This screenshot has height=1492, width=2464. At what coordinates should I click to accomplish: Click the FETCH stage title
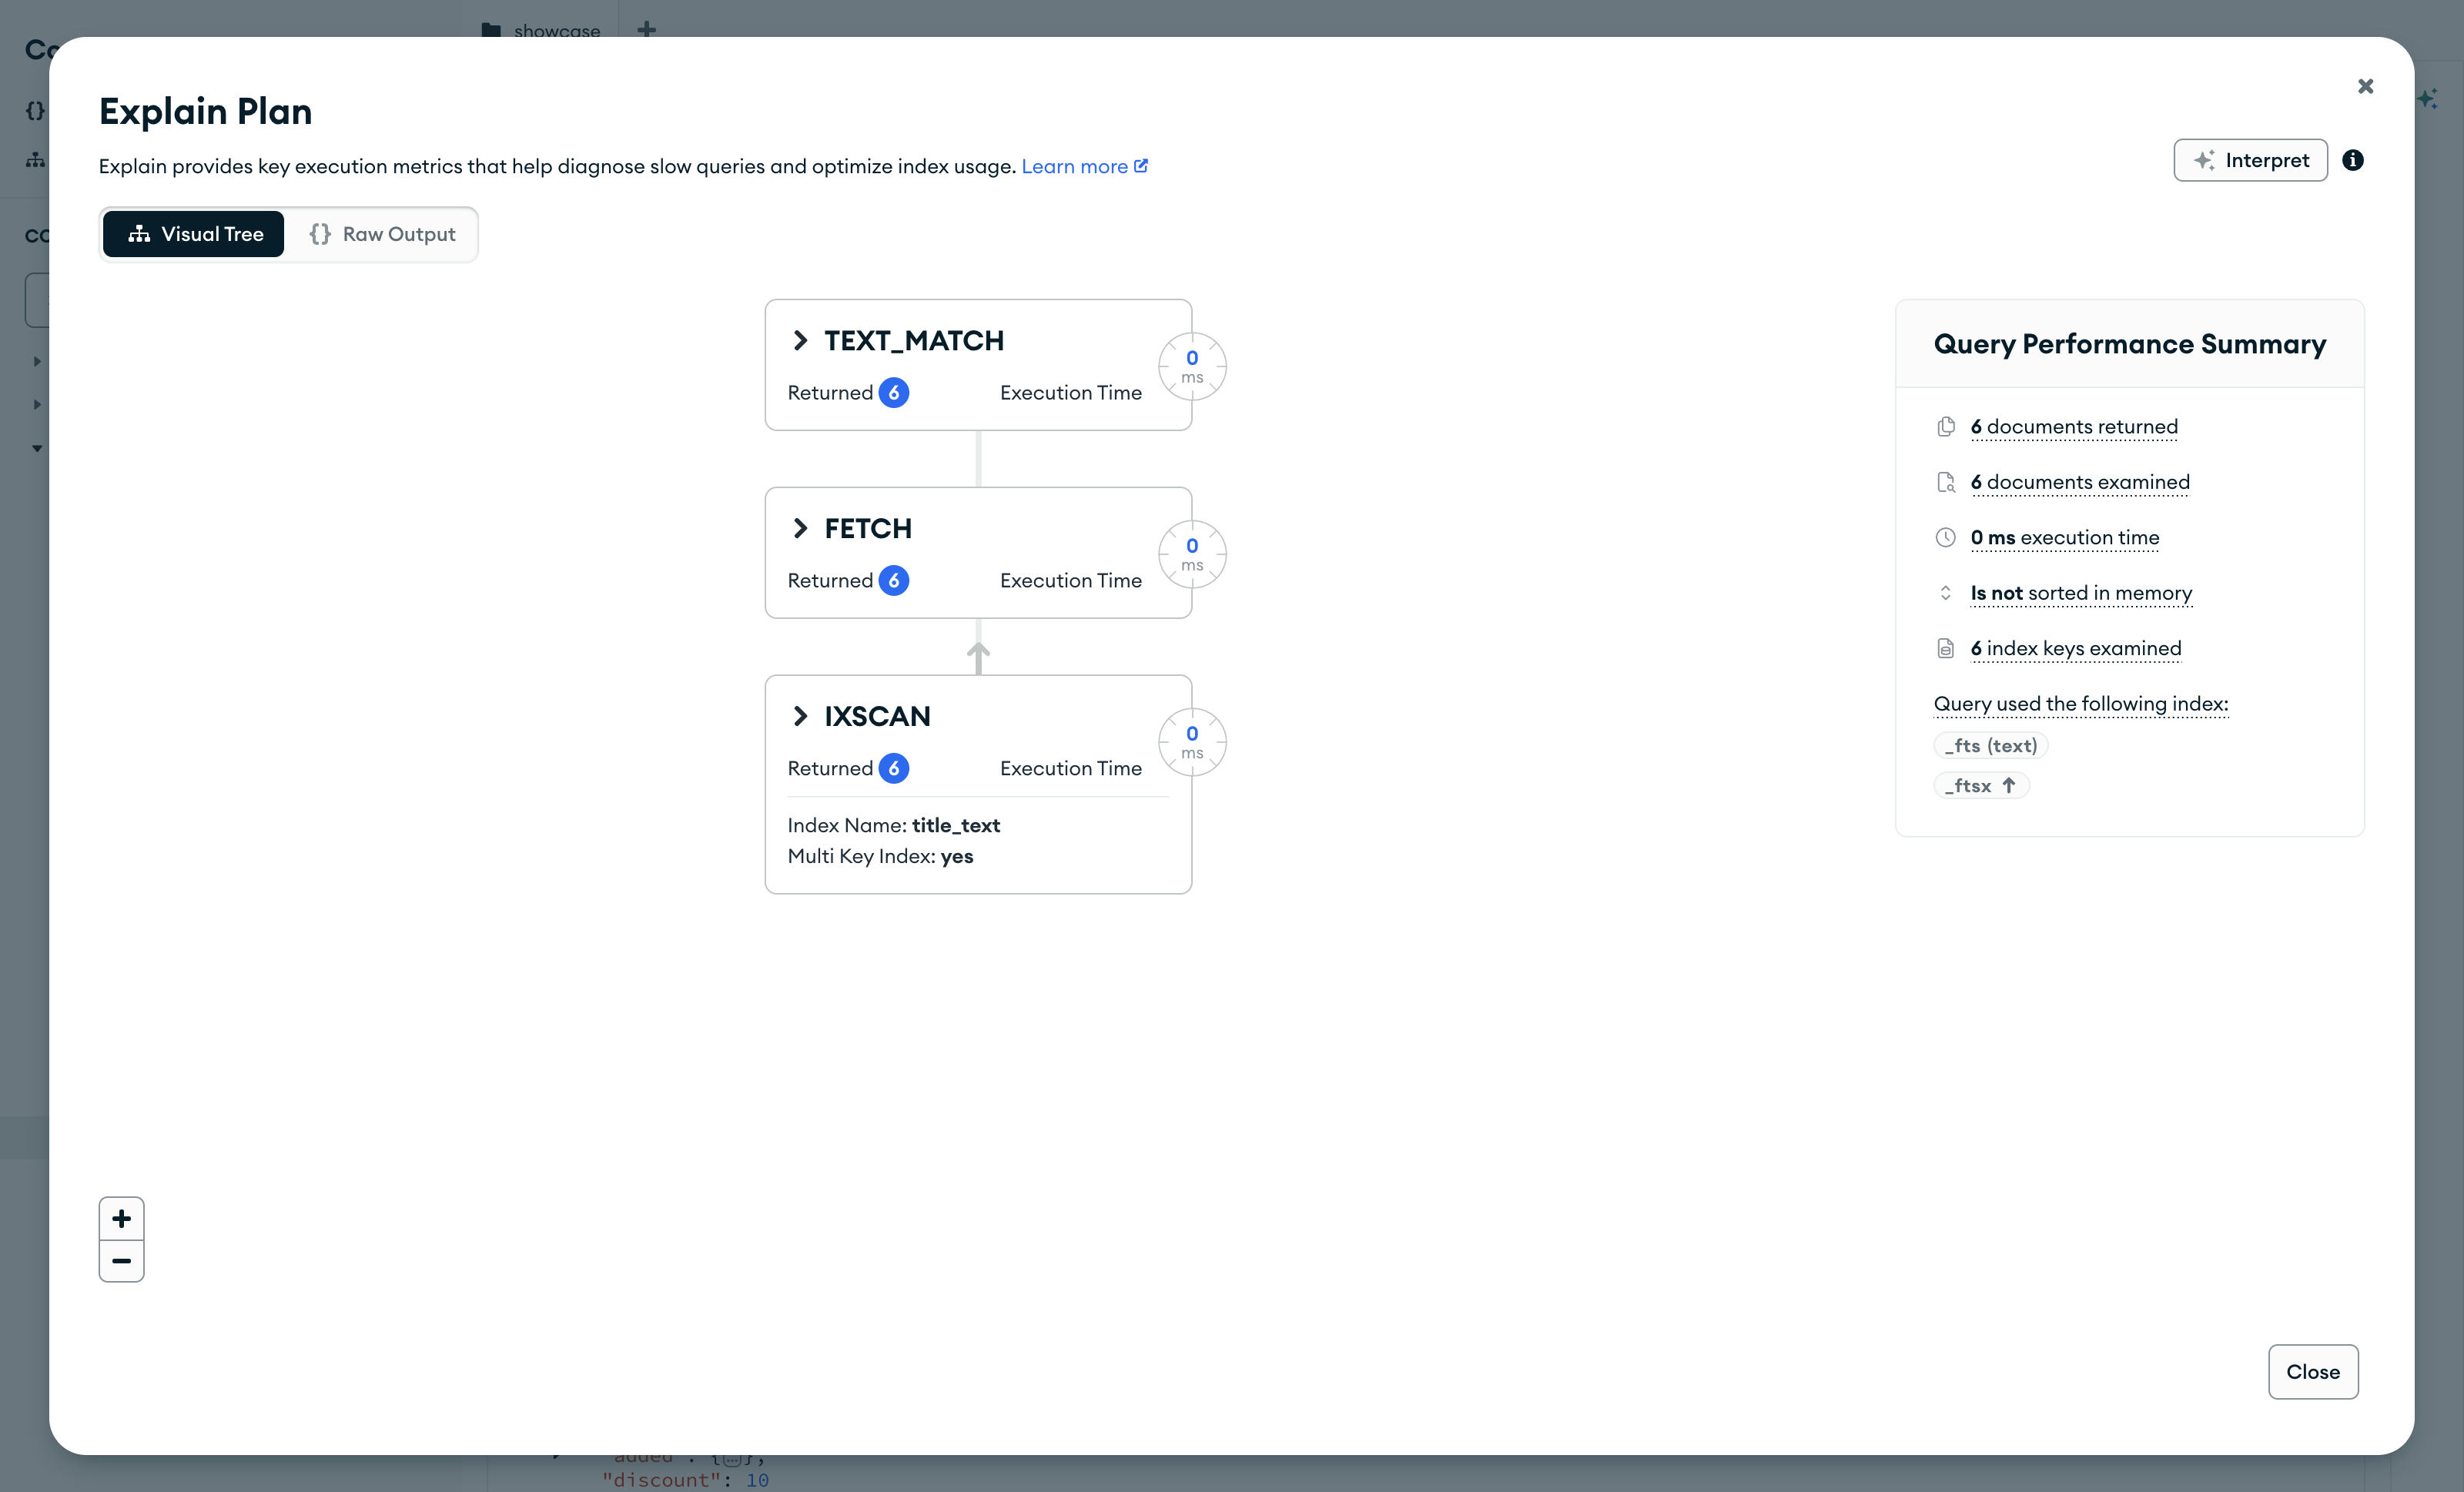tap(868, 528)
